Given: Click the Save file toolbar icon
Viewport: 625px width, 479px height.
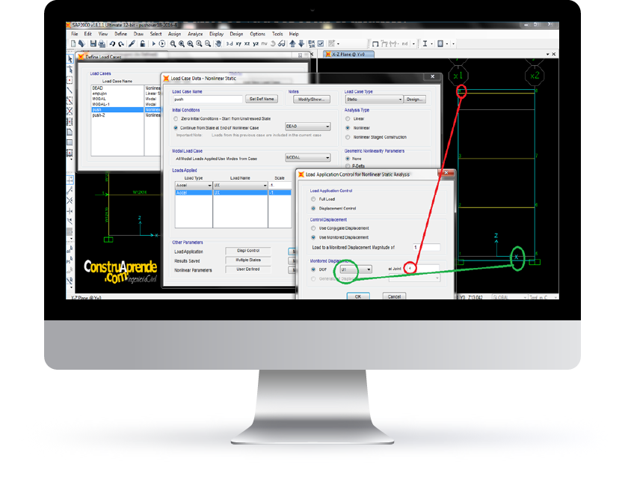Looking at the screenshot, I should coord(93,43).
